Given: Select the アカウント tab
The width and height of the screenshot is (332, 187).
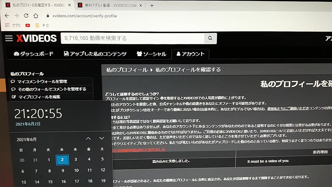Looking at the screenshot, I should coord(190,54).
